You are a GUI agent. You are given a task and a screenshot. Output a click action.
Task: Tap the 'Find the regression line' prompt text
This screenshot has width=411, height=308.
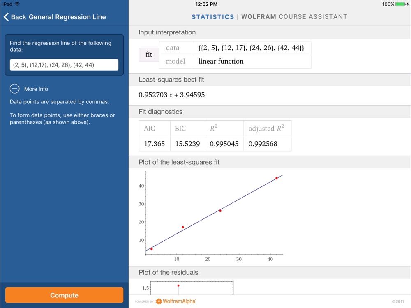point(60,46)
